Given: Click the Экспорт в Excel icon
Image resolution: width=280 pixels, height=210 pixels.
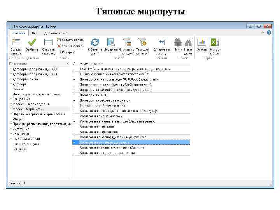Looking at the screenshot, I should pyautogui.click(x=215, y=42).
